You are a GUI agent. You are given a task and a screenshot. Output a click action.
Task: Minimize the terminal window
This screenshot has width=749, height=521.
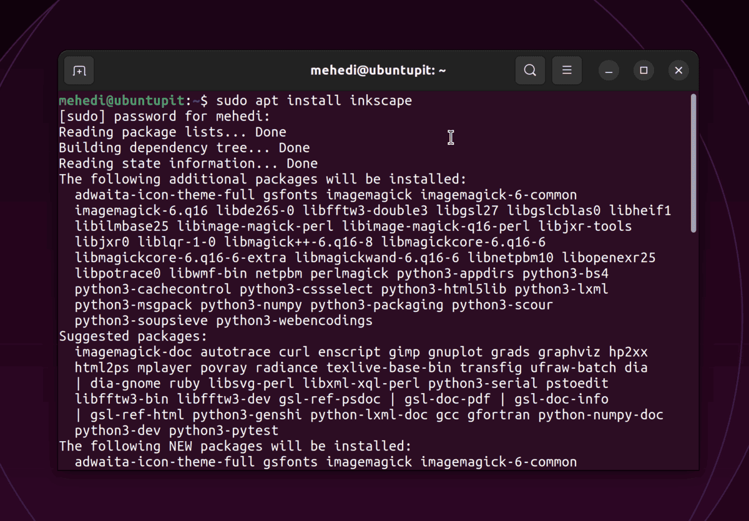point(609,71)
